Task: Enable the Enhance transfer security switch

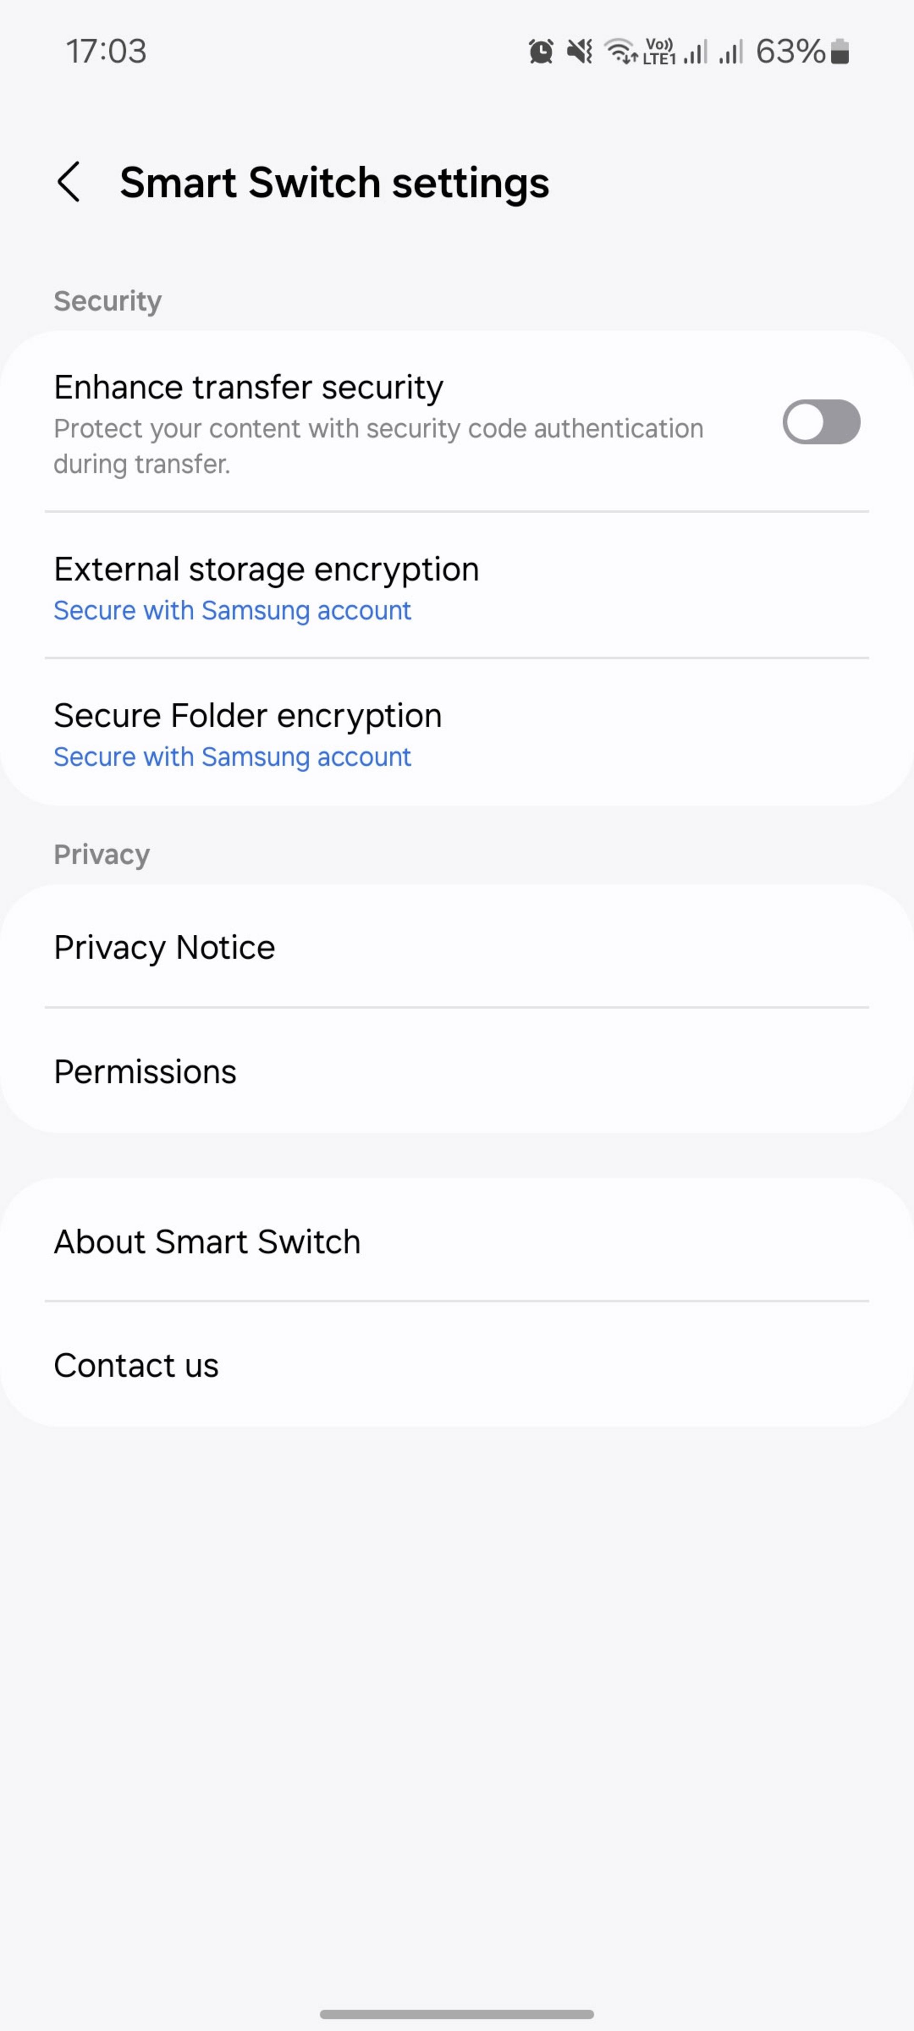Action: 820,422
